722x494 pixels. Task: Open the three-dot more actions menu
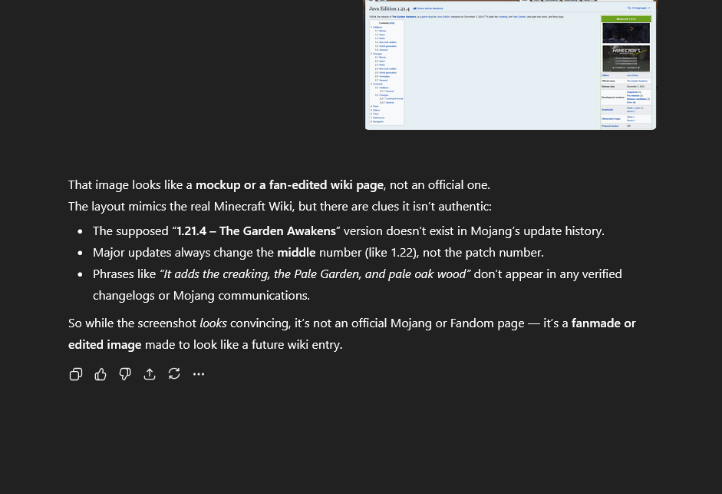(199, 374)
